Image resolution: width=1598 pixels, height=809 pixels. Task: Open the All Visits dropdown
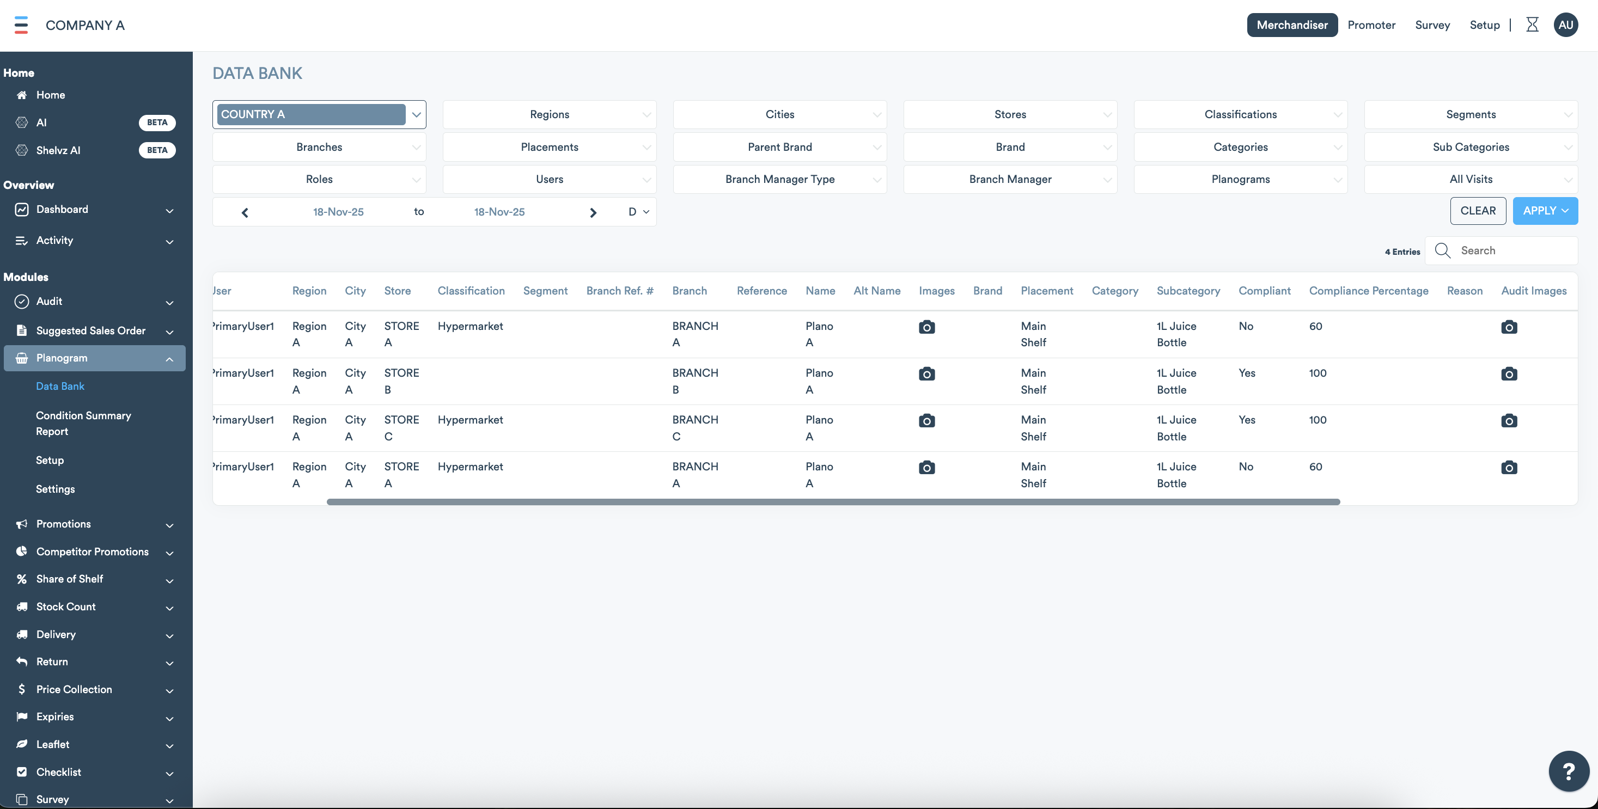pos(1470,179)
